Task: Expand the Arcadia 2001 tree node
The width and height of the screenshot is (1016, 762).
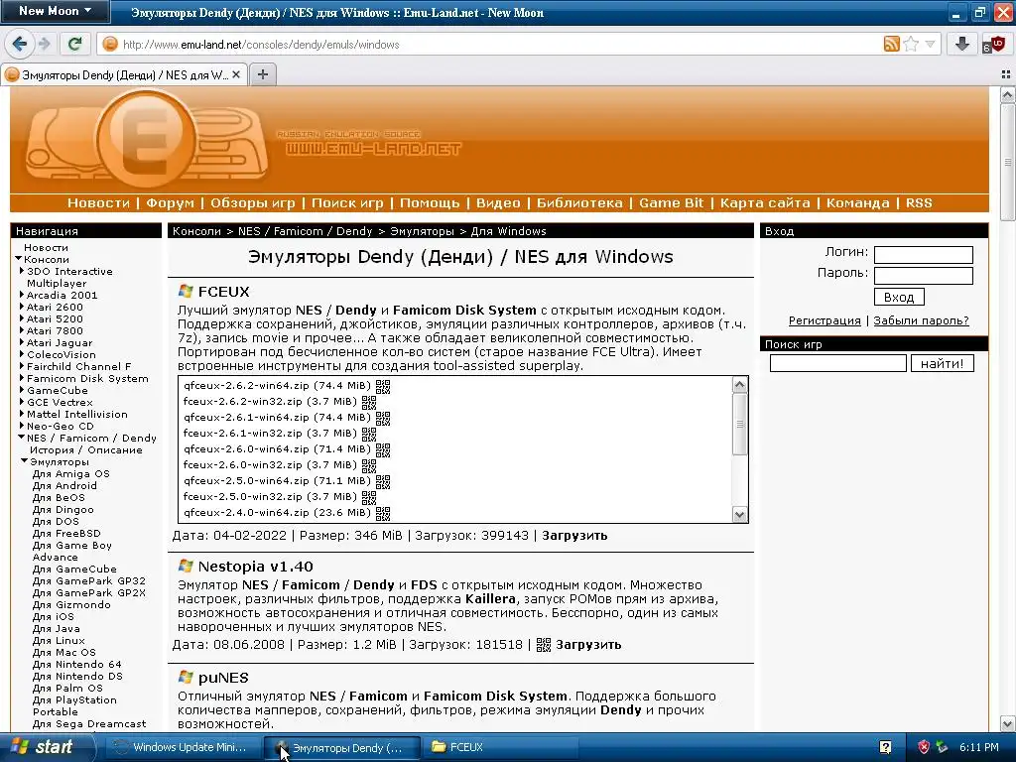Action: [22, 295]
